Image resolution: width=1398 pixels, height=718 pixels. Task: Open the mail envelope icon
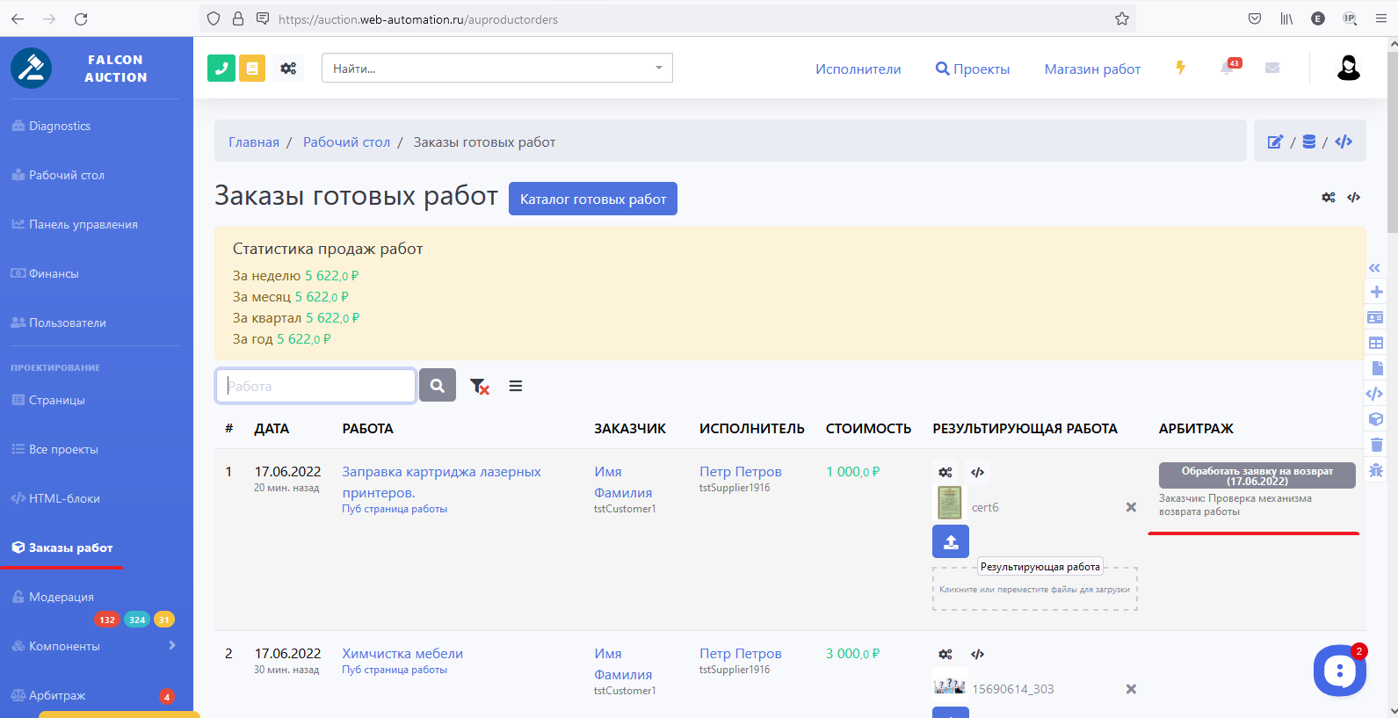coord(1271,68)
